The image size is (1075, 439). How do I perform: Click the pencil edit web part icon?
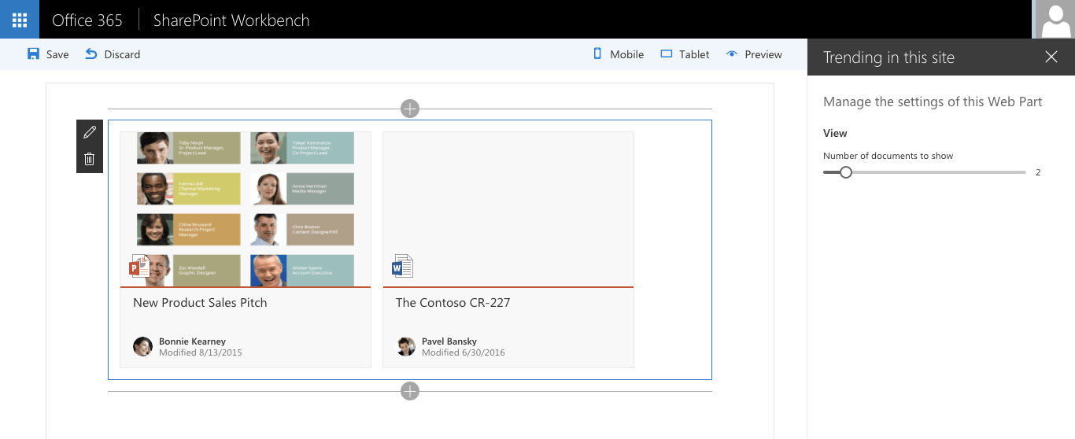[x=90, y=132]
